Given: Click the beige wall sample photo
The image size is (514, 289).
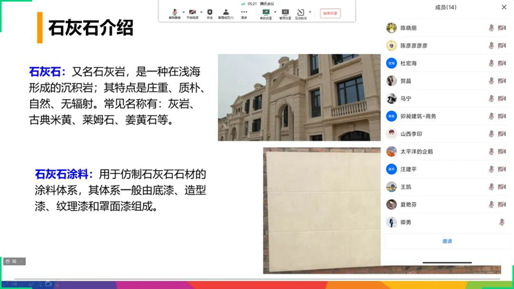Looking at the screenshot, I should tap(322, 211).
